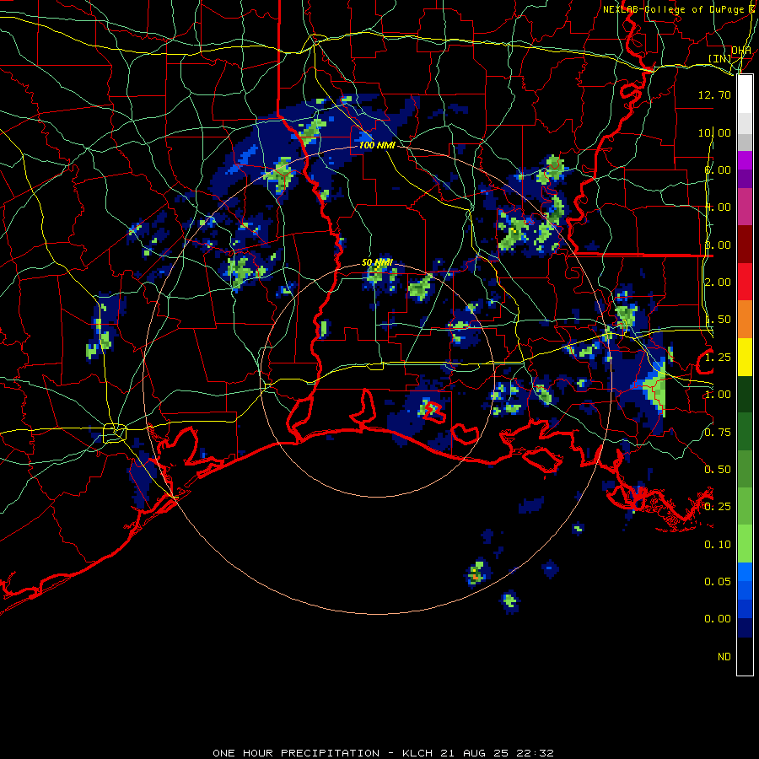Select the 10.00 legend value
The height and width of the screenshot is (759, 759).
(714, 132)
